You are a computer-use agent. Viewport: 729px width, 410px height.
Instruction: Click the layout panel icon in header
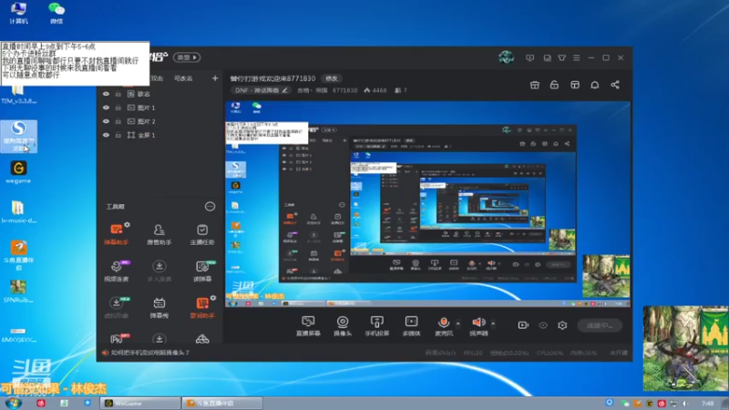[575, 85]
